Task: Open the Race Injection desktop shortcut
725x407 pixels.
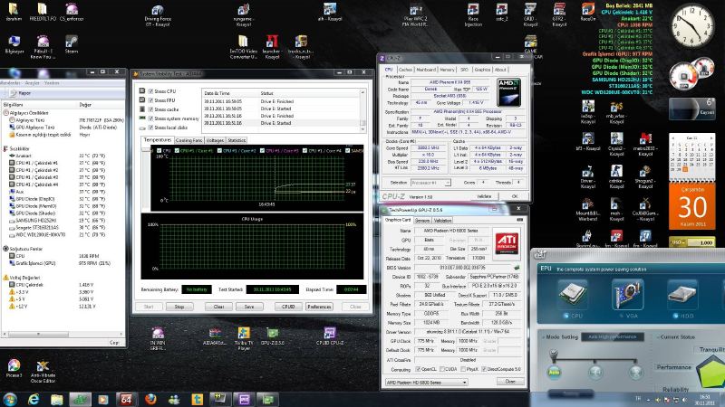Action: (472, 14)
